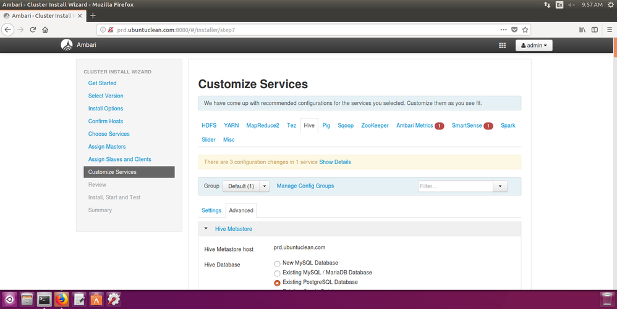The width and height of the screenshot is (617, 309).
Task: Open a new browser tab
Action: click(x=93, y=15)
